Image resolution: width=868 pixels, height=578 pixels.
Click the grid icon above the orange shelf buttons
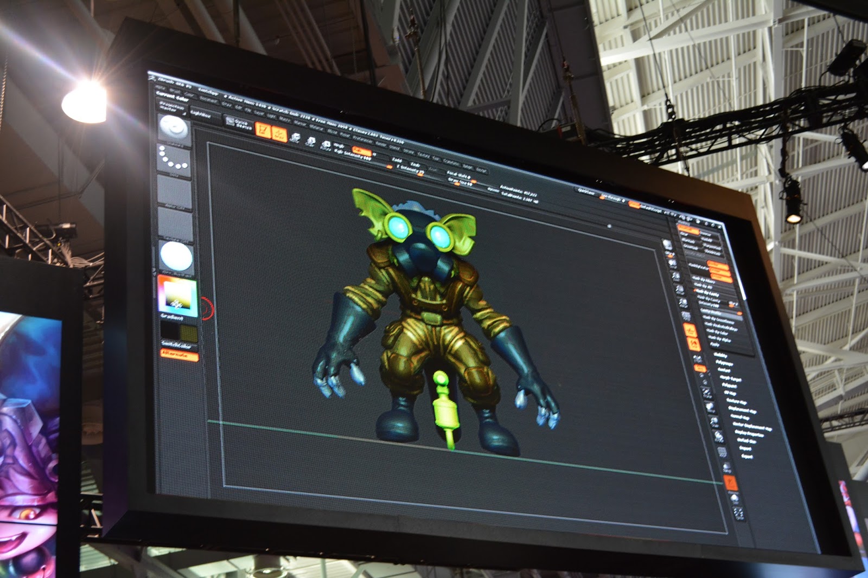click(x=686, y=316)
